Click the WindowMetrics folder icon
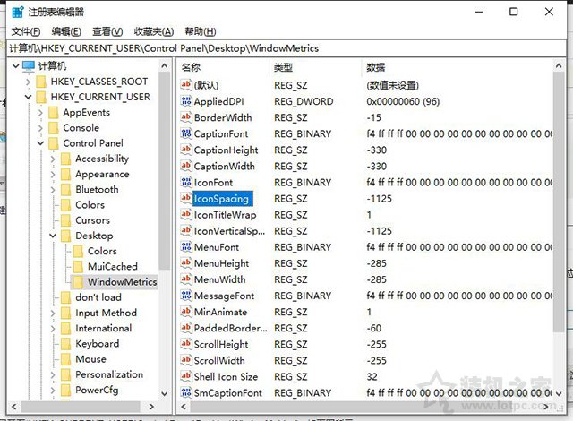Viewport: 573px width, 421px height. [x=78, y=282]
